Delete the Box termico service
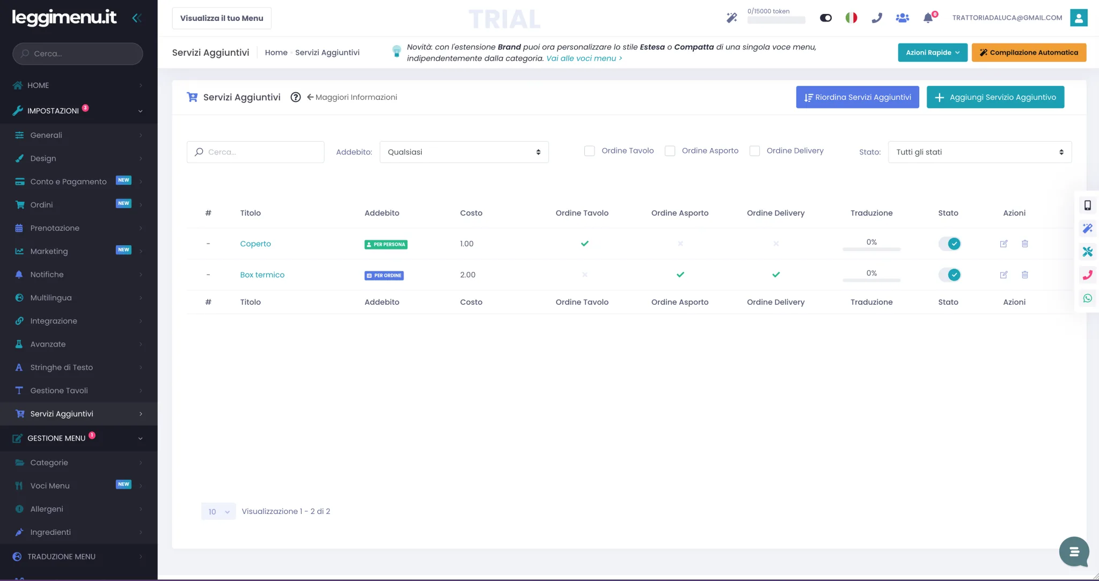This screenshot has height=581, width=1099. coord(1025,275)
